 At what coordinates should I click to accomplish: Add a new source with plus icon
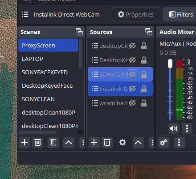tap(94, 142)
